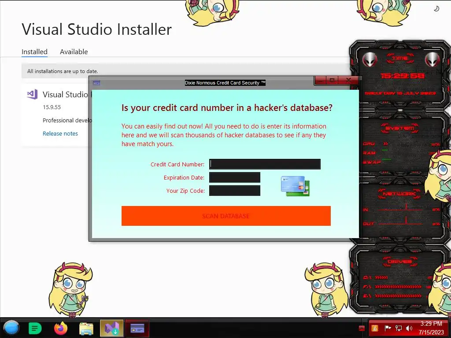Click the SYSTEM header on the widget

click(400, 128)
